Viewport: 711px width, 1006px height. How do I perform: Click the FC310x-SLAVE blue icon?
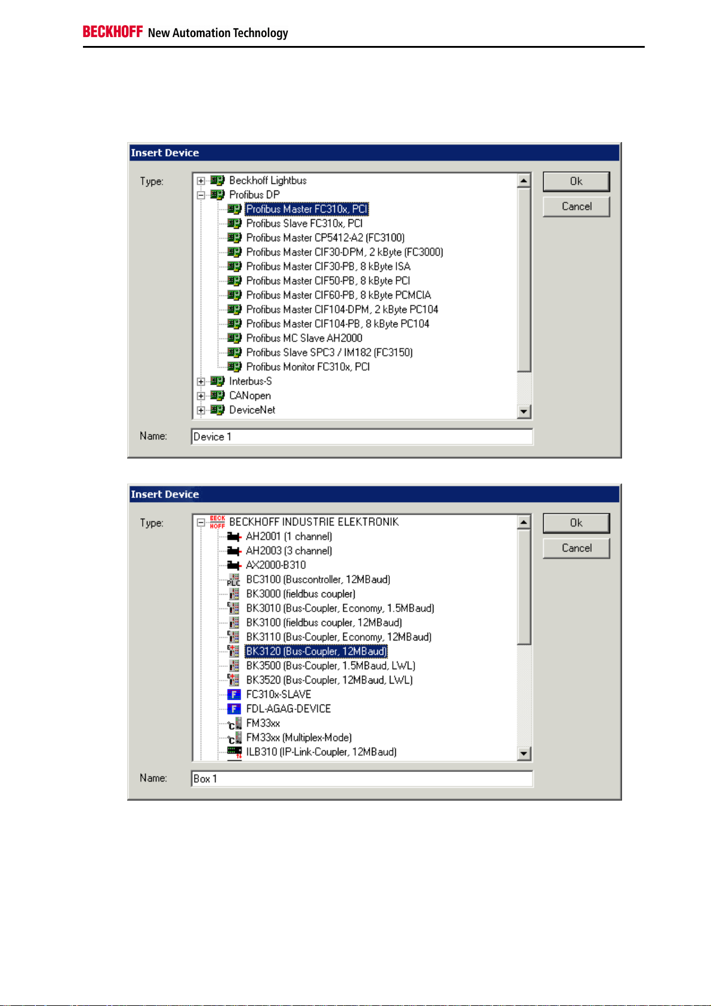[234, 694]
